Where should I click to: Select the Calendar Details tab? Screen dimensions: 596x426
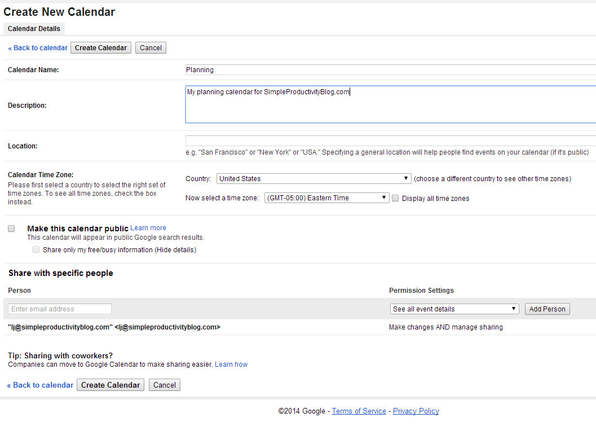click(34, 29)
